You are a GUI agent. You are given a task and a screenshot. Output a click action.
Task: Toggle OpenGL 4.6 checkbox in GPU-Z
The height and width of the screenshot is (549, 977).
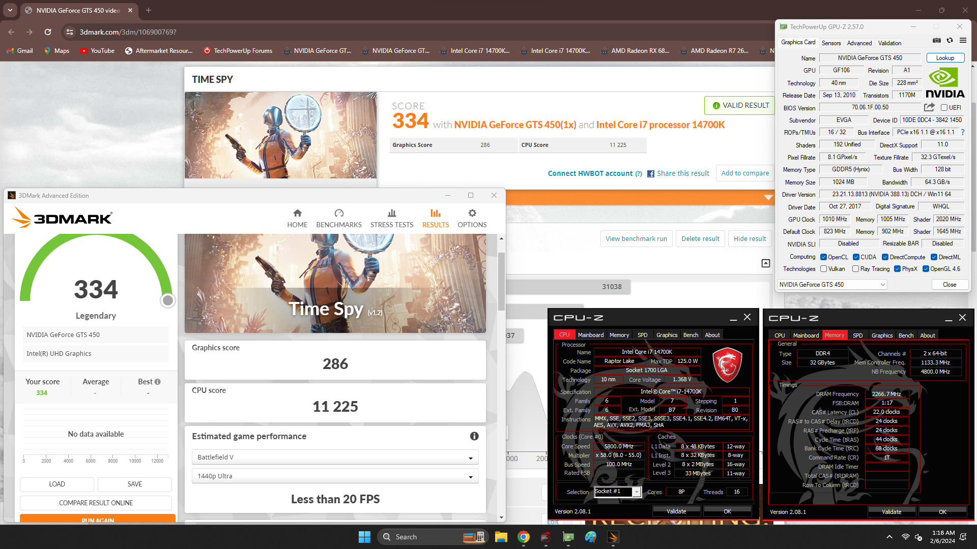926,269
